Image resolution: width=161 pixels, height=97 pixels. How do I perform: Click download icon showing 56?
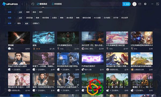(52, 91)
